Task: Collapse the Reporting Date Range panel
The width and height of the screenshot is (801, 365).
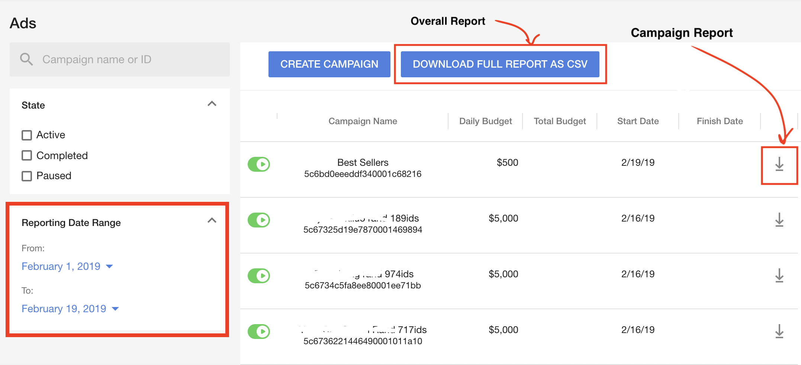Action: pyautogui.click(x=212, y=221)
